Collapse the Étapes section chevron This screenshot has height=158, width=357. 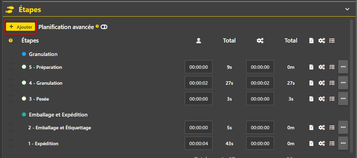[x=347, y=9]
